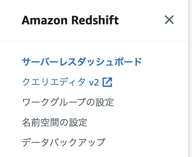Navigate to the serverless dashboard entry
192x157 pixels.
click(82, 62)
